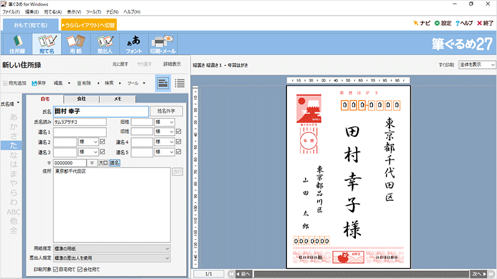Screen dimensions: 497x279
Task: Toggle the checkbox beside 連名2 honorific
Action: 103,142
